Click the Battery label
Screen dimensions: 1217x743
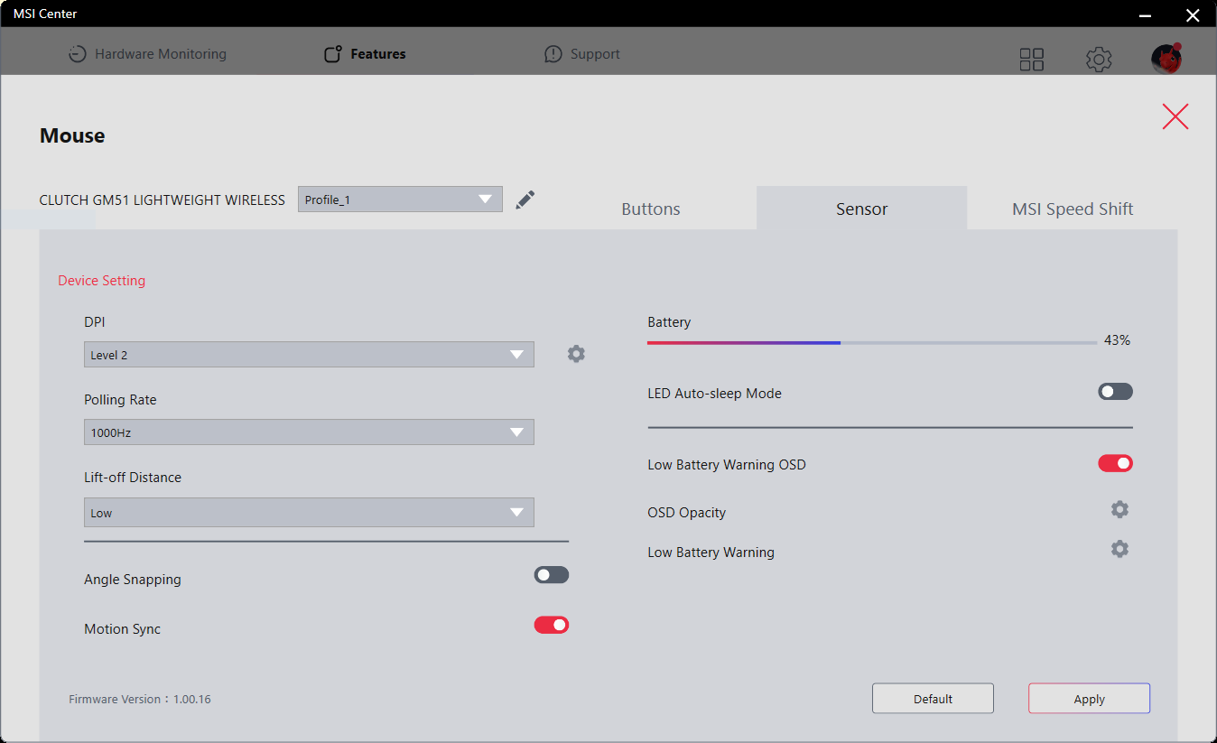click(669, 322)
